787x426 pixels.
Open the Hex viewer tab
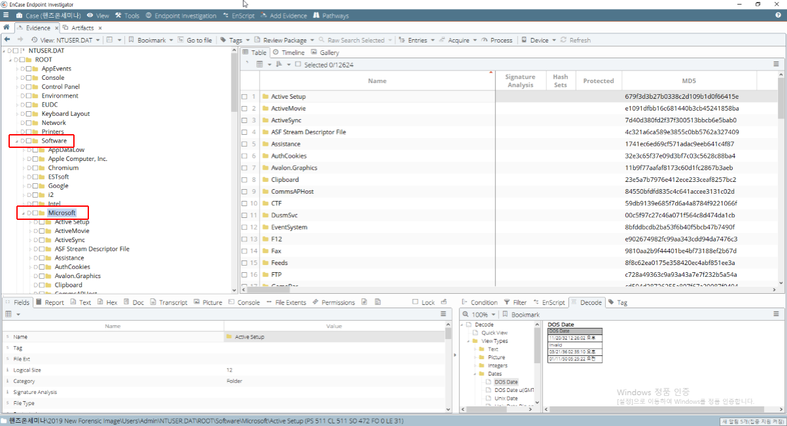click(107, 302)
